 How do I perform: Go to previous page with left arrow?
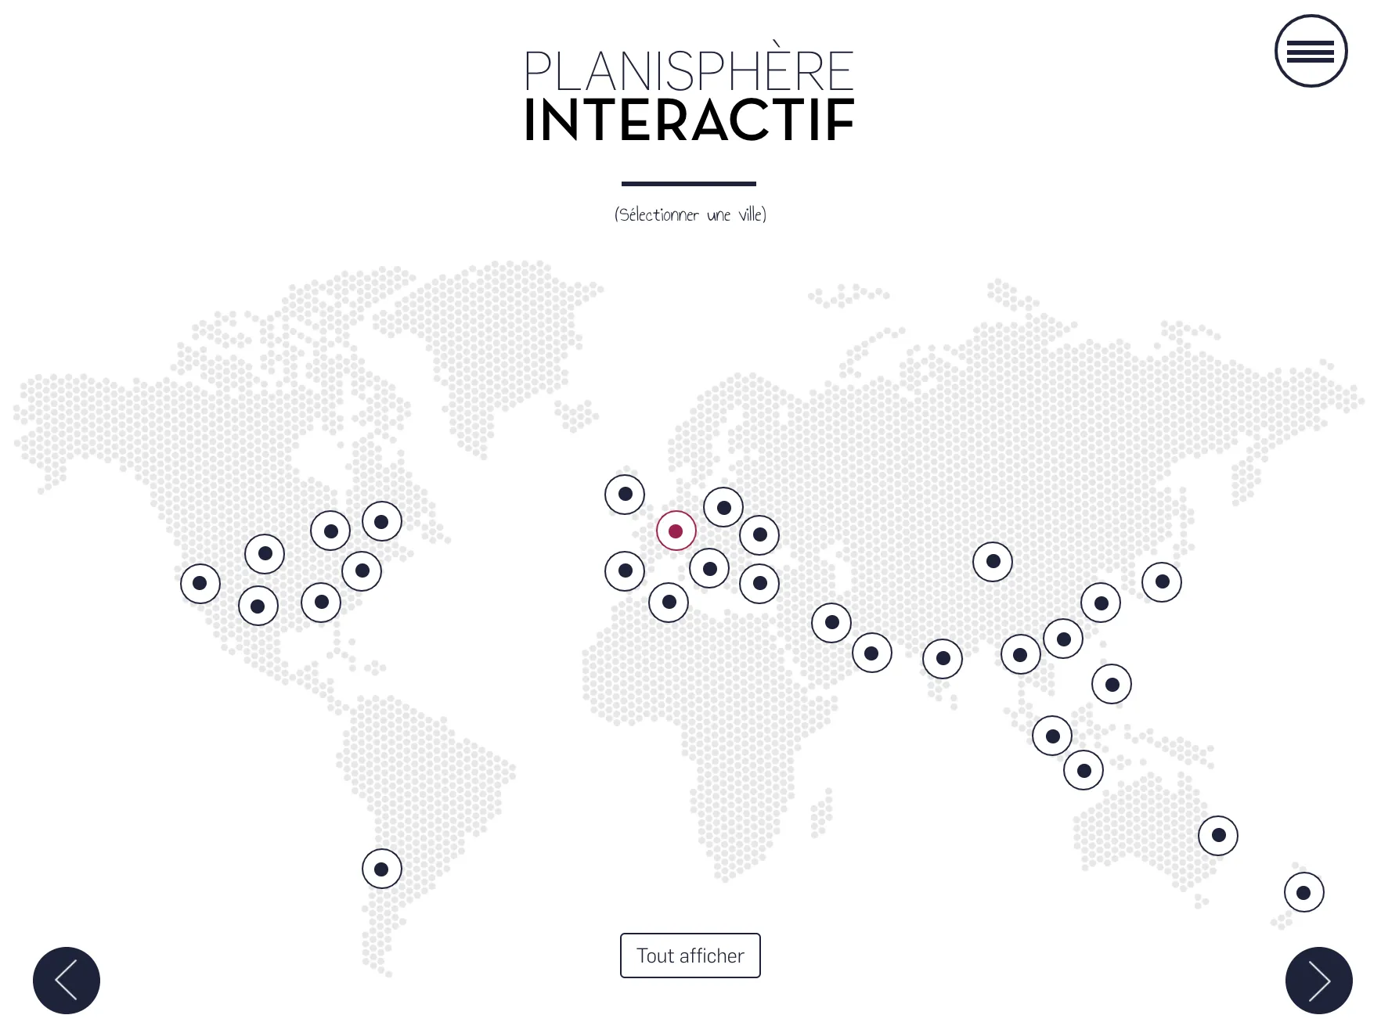pos(67,981)
